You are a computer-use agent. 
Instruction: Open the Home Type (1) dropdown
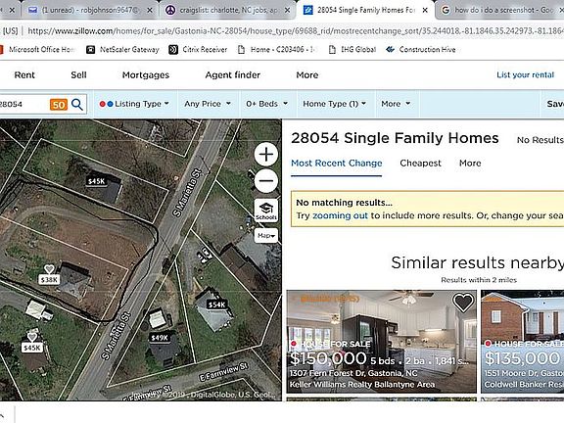coord(335,104)
